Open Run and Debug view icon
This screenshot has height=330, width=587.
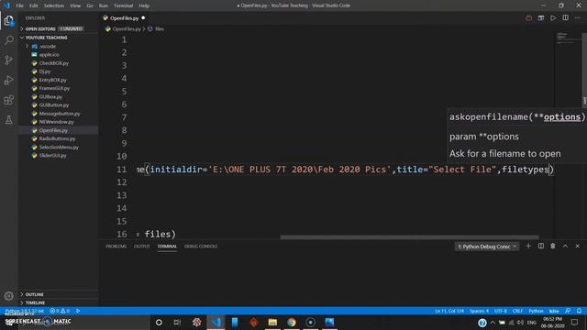click(x=8, y=80)
